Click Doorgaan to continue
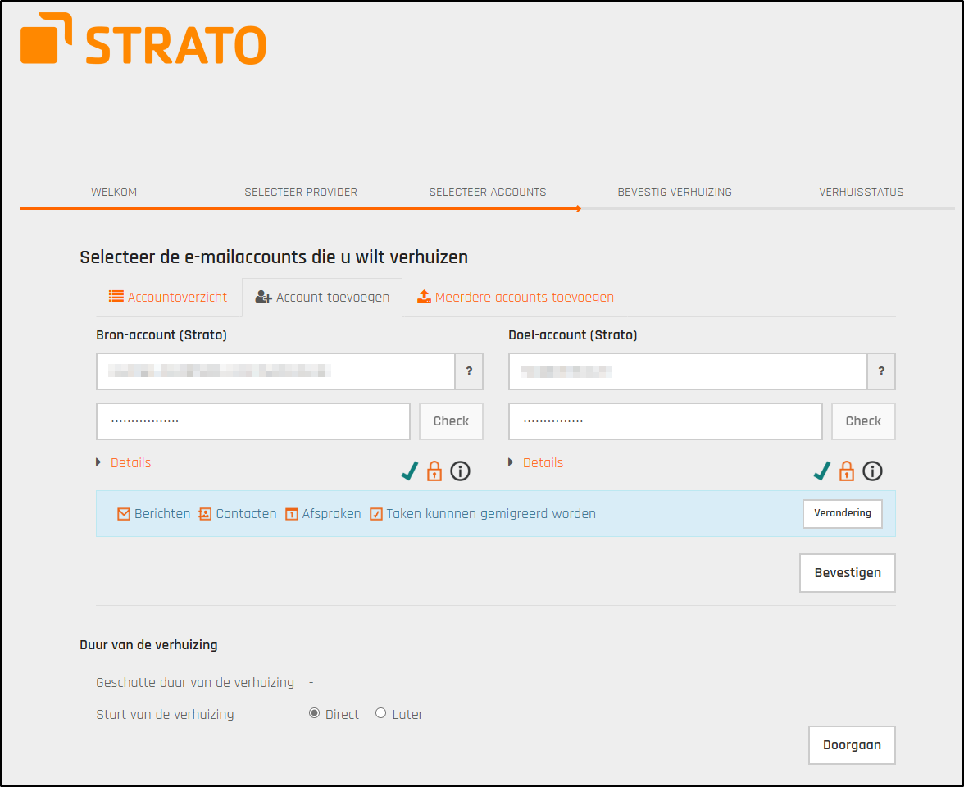Viewport: 964px width, 787px height. (852, 745)
